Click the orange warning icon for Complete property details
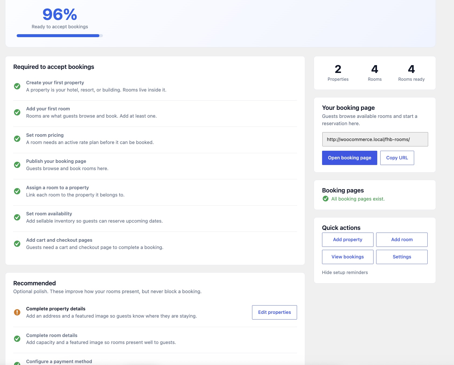The image size is (454, 365). coord(17,312)
